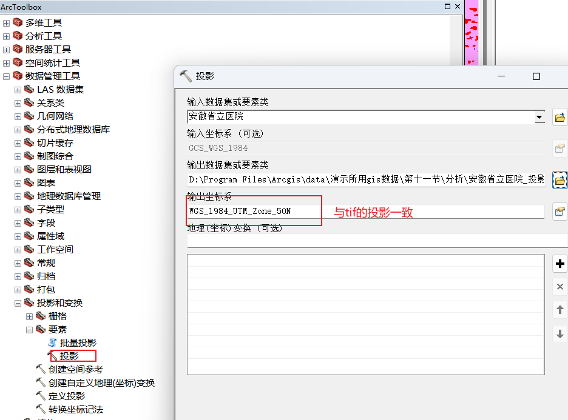Viewport: 568px width, 420px height.
Task: Open output coordinate system properties icon
Action: tap(560, 212)
